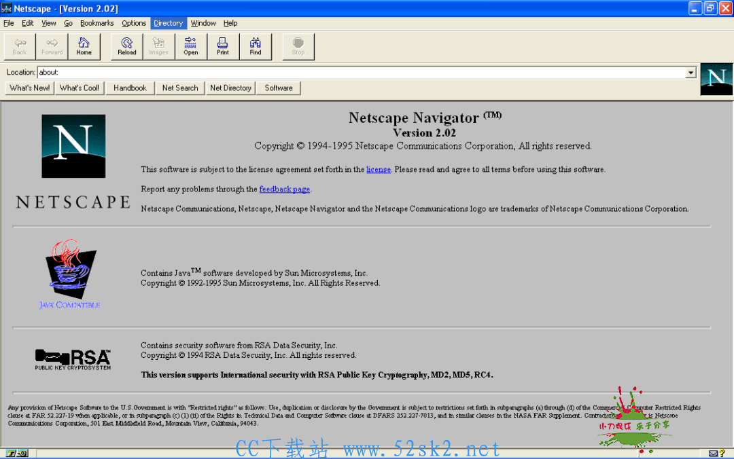
Task: Open the Handbook directory button
Action: (x=130, y=88)
